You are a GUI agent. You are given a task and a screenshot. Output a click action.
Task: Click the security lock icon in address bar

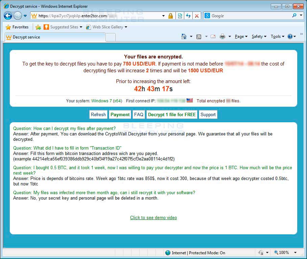click(170, 16)
